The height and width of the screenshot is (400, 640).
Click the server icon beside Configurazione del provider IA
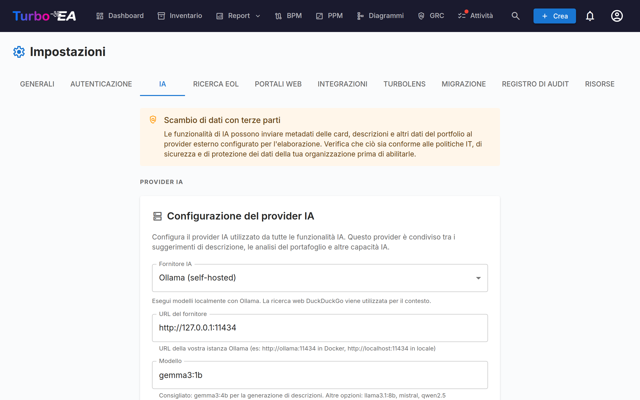point(157,216)
